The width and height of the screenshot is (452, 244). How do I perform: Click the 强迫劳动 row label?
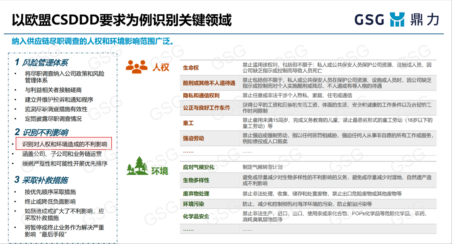193,138
